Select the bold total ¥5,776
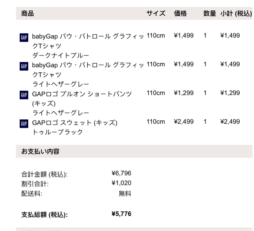 [x=122, y=214]
